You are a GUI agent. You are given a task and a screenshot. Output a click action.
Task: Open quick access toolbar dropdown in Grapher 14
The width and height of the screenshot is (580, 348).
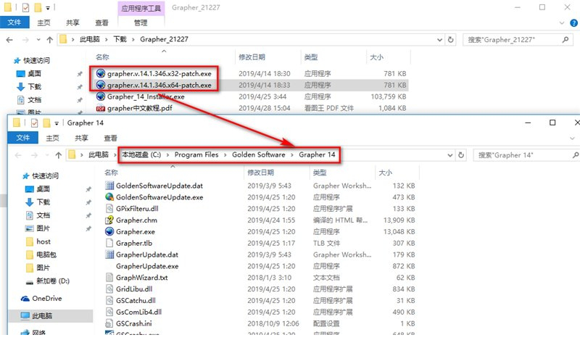57,123
